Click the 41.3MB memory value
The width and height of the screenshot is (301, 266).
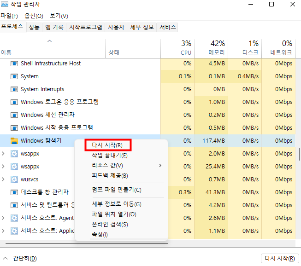pos(215,192)
